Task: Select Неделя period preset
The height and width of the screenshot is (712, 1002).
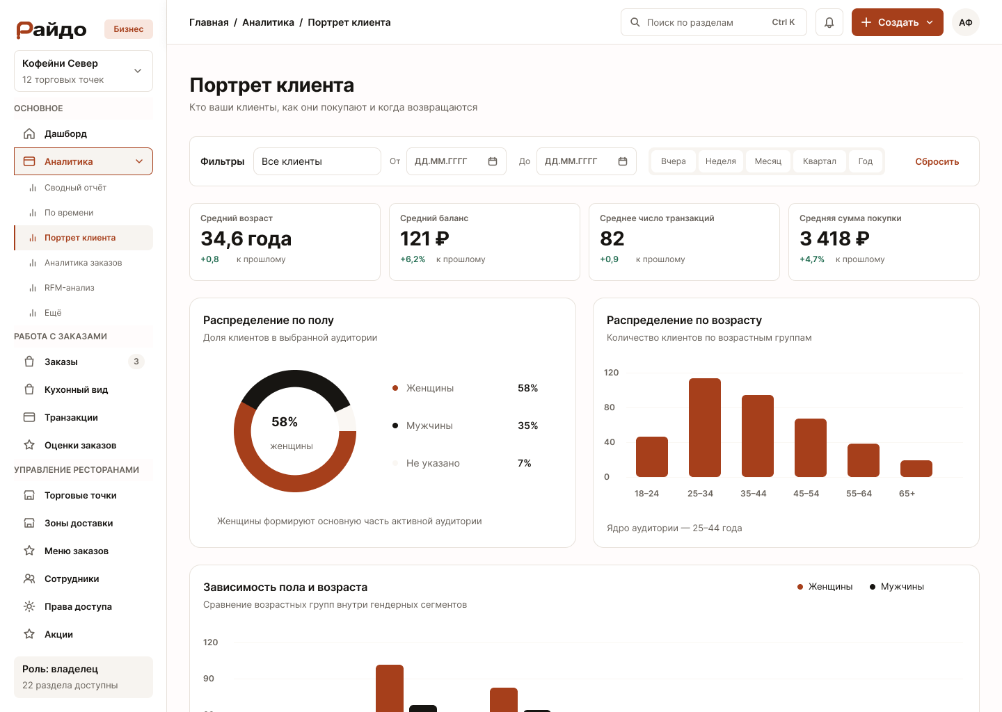Action: (721, 161)
